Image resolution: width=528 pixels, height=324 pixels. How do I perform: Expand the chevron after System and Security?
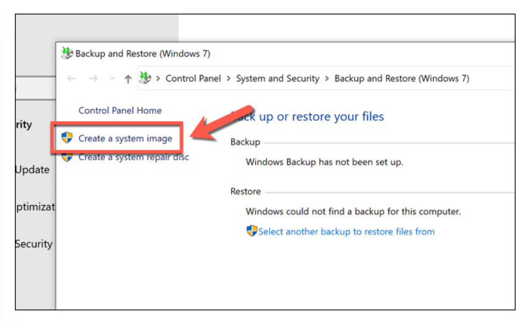click(x=327, y=79)
